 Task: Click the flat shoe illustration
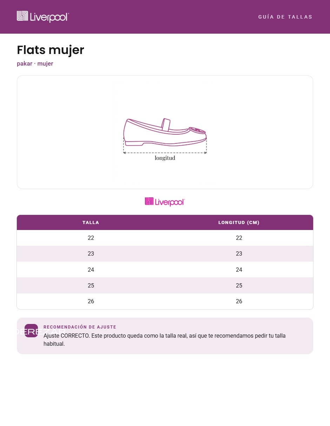coord(165,132)
